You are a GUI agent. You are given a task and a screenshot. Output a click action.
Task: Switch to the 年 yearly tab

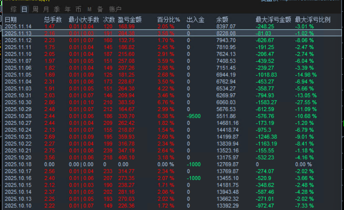pos(68,9)
